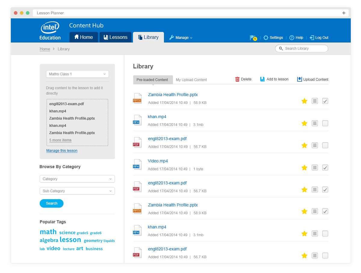The width and height of the screenshot is (361, 273).
Task: Open the Delete icon above the library list
Action: tap(237, 79)
